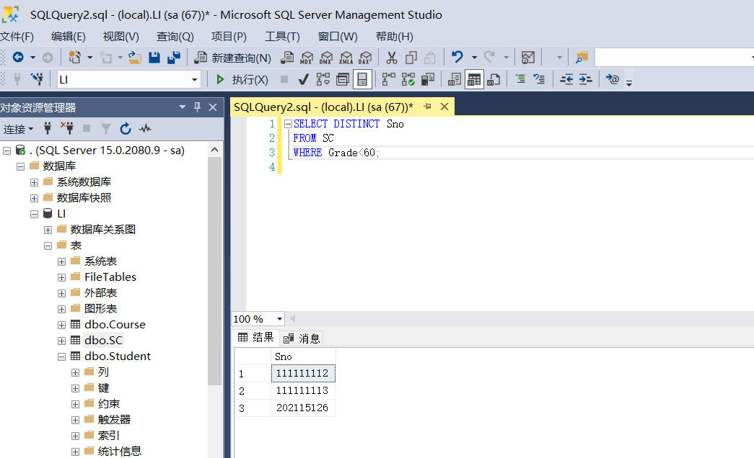
Task: Open file using the folder icon
Action: [135, 58]
